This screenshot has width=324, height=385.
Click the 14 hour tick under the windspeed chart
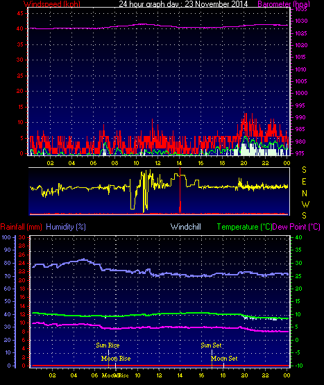179,163
